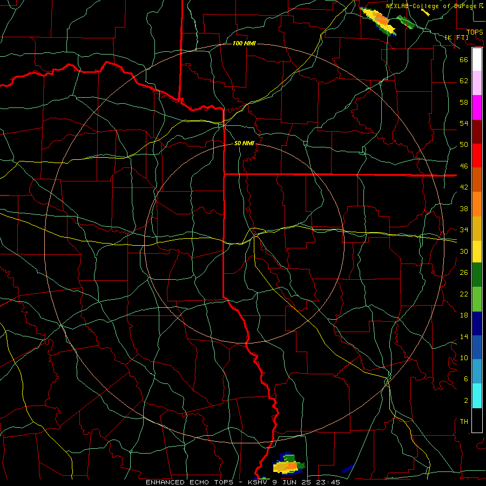Pick the magenta legend swatch

[477, 107]
